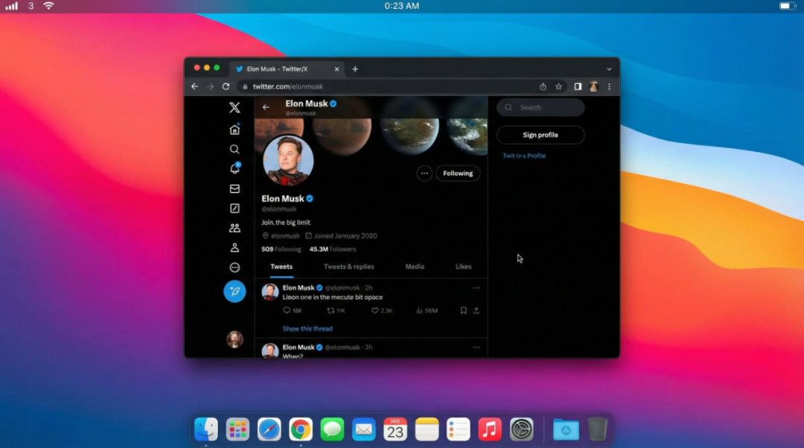Open the profile's three-dot more options
The width and height of the screenshot is (804, 448).
click(x=424, y=173)
